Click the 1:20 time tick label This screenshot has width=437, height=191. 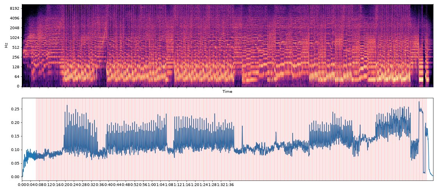(195, 184)
